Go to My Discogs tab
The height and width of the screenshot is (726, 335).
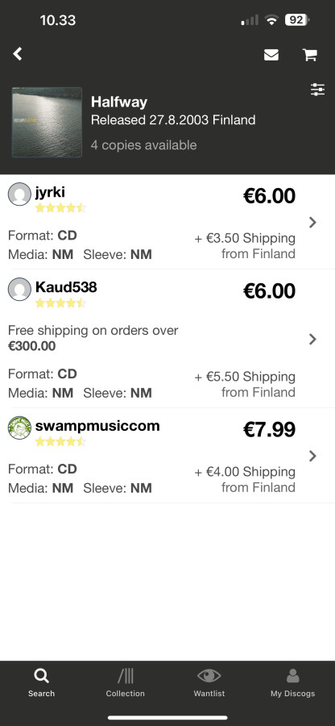[x=292, y=683]
